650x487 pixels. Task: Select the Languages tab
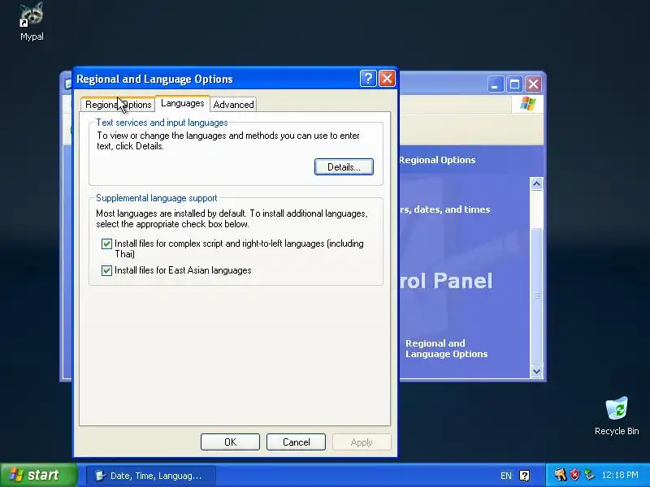pyautogui.click(x=182, y=103)
